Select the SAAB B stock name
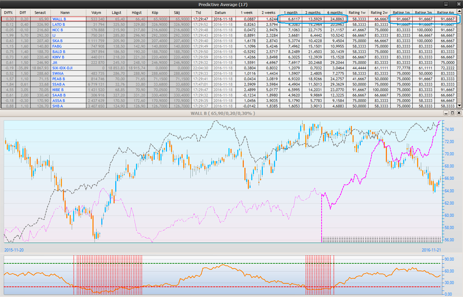 point(58,95)
